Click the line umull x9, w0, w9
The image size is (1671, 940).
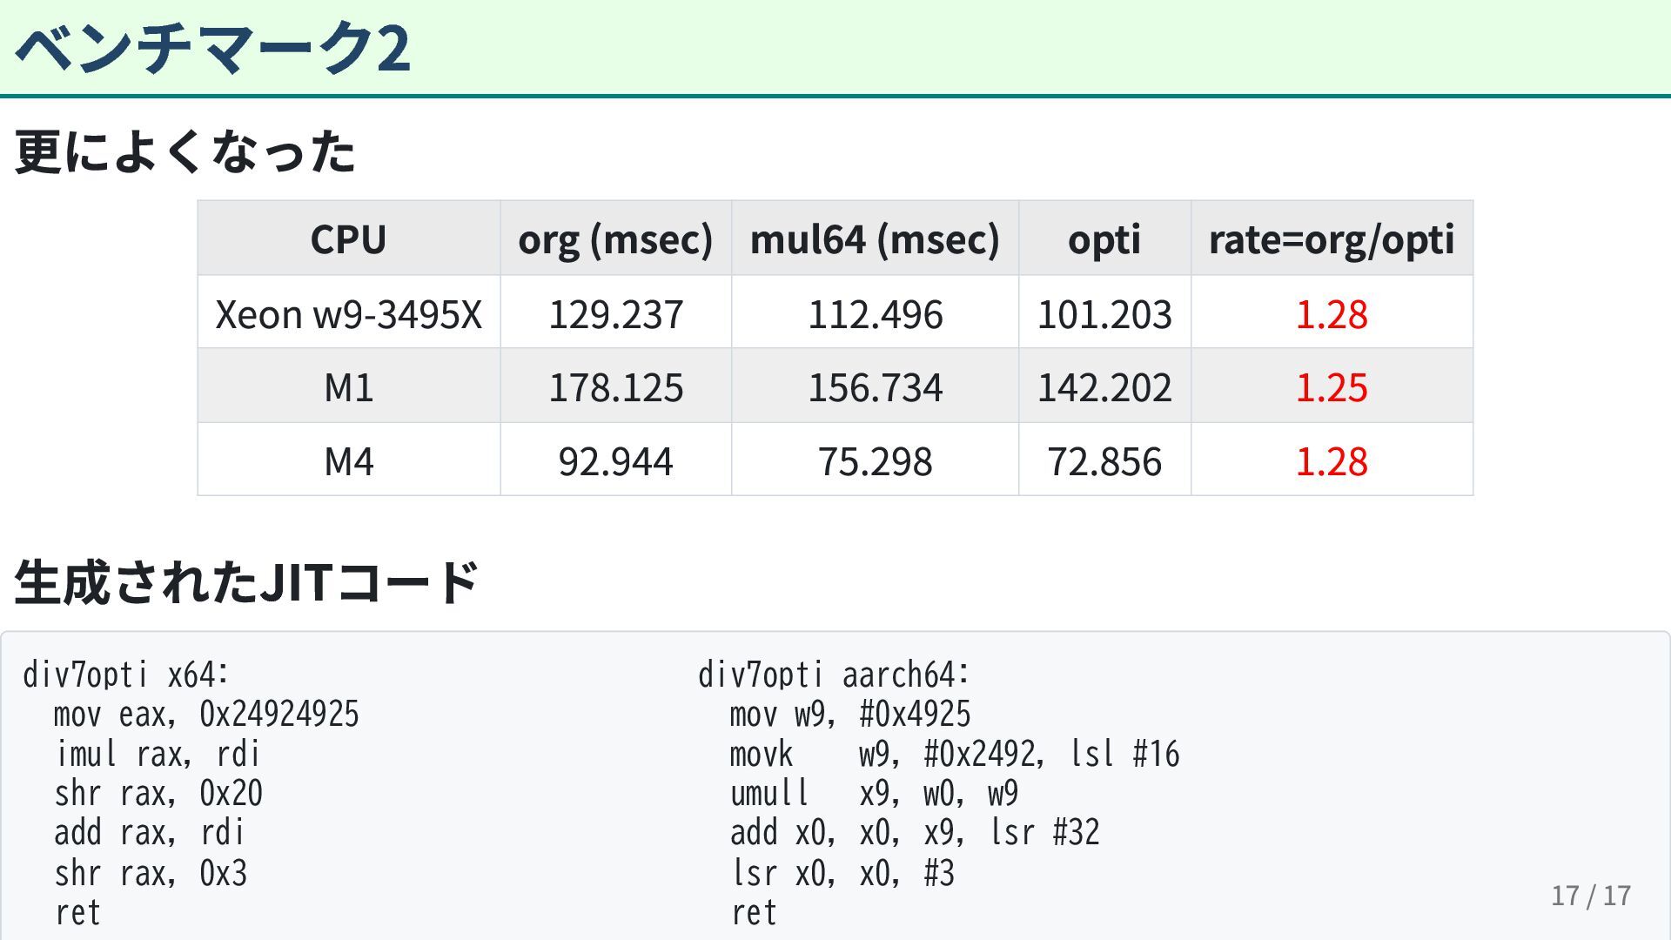pyautogui.click(x=874, y=793)
